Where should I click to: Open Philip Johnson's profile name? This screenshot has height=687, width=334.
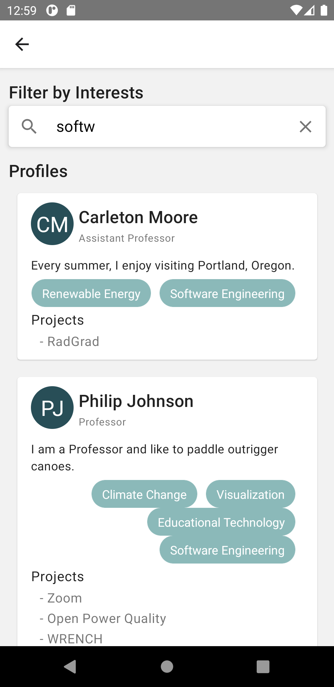(136, 401)
